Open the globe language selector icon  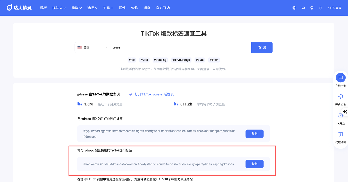pyautogui.click(x=294, y=8)
